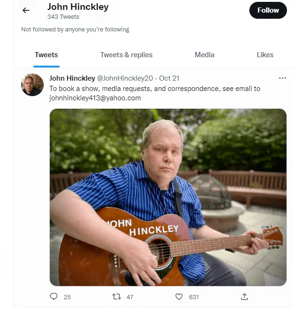Open John Hinckley's name link in the tweet
This screenshot has height=309, width=294.
pyautogui.click(x=72, y=78)
